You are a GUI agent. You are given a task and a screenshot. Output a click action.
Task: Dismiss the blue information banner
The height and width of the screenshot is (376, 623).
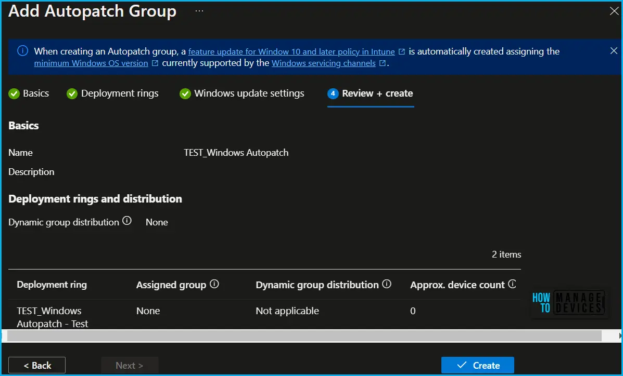pos(614,51)
